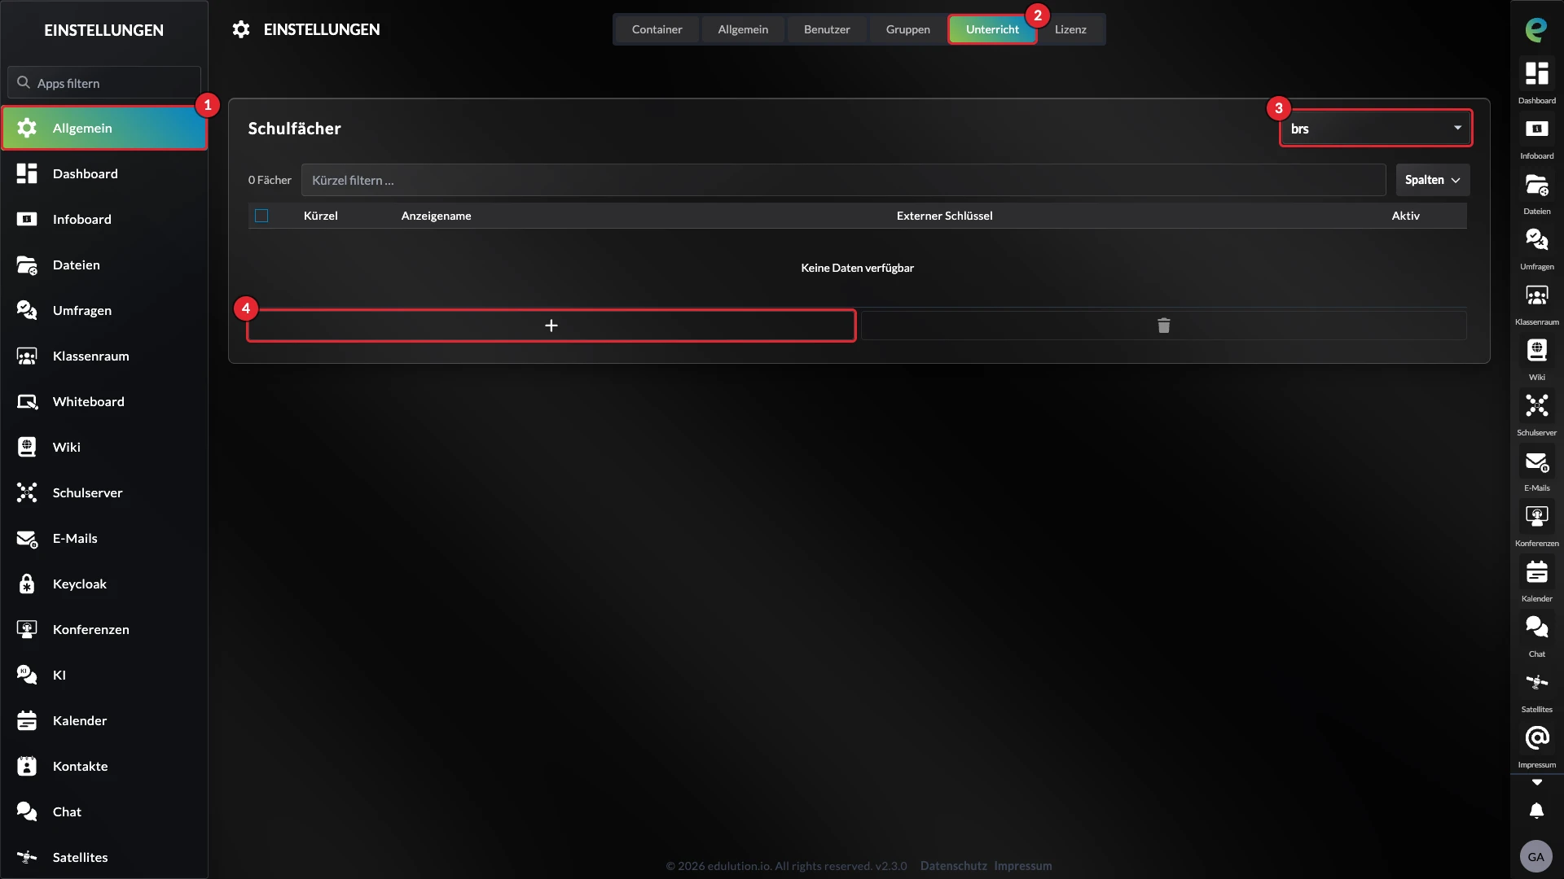Click into the Apps filtern search field

pos(104,83)
